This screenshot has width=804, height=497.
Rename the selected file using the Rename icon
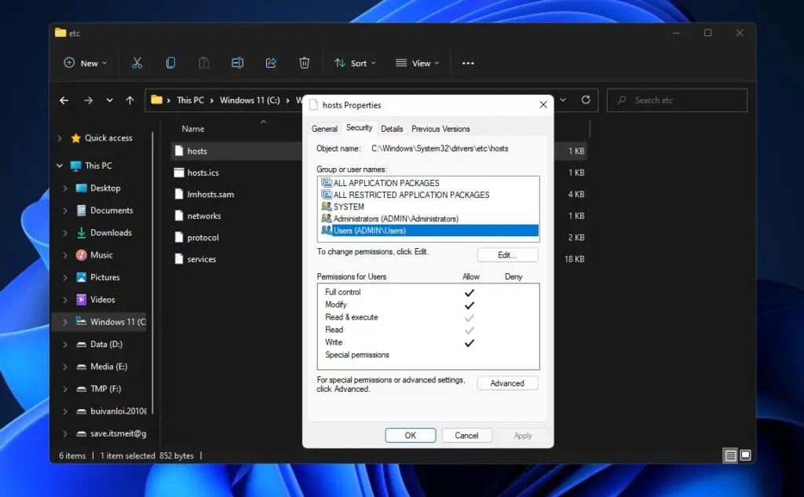238,63
